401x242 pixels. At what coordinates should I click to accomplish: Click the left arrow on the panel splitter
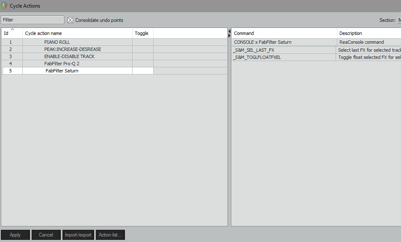[229, 32]
